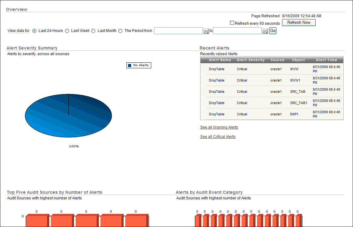The width and height of the screenshot is (353, 227).
Task: Select The Period from option
Action: click(x=120, y=31)
